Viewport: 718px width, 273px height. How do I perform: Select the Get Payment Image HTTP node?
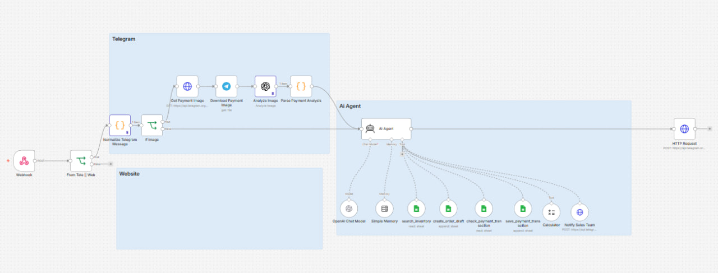click(x=187, y=86)
